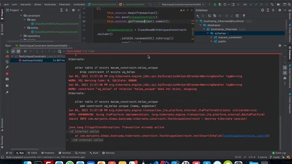Refresh the Database panel
This screenshot has height=164, width=292.
[209, 16]
